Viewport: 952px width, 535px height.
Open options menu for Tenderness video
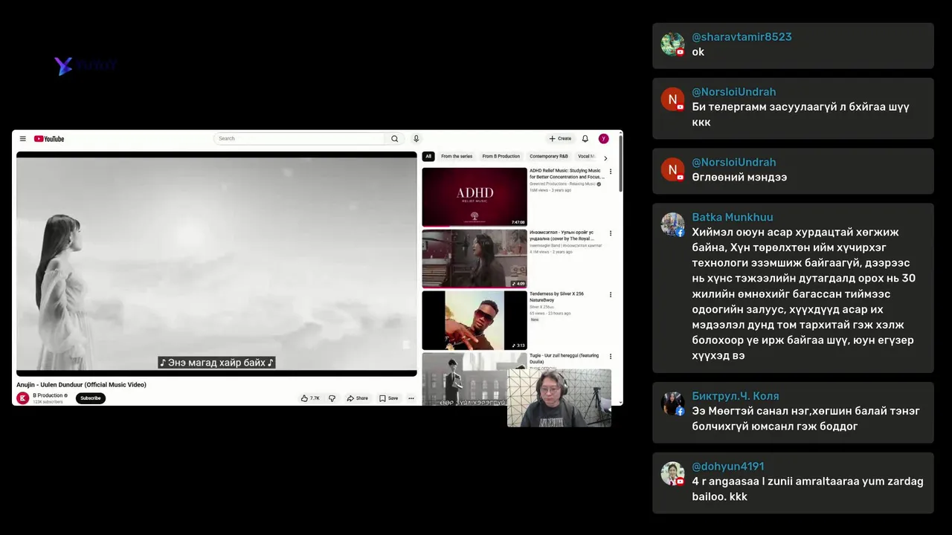(x=611, y=295)
